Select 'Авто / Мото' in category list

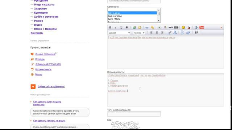click(132, 19)
